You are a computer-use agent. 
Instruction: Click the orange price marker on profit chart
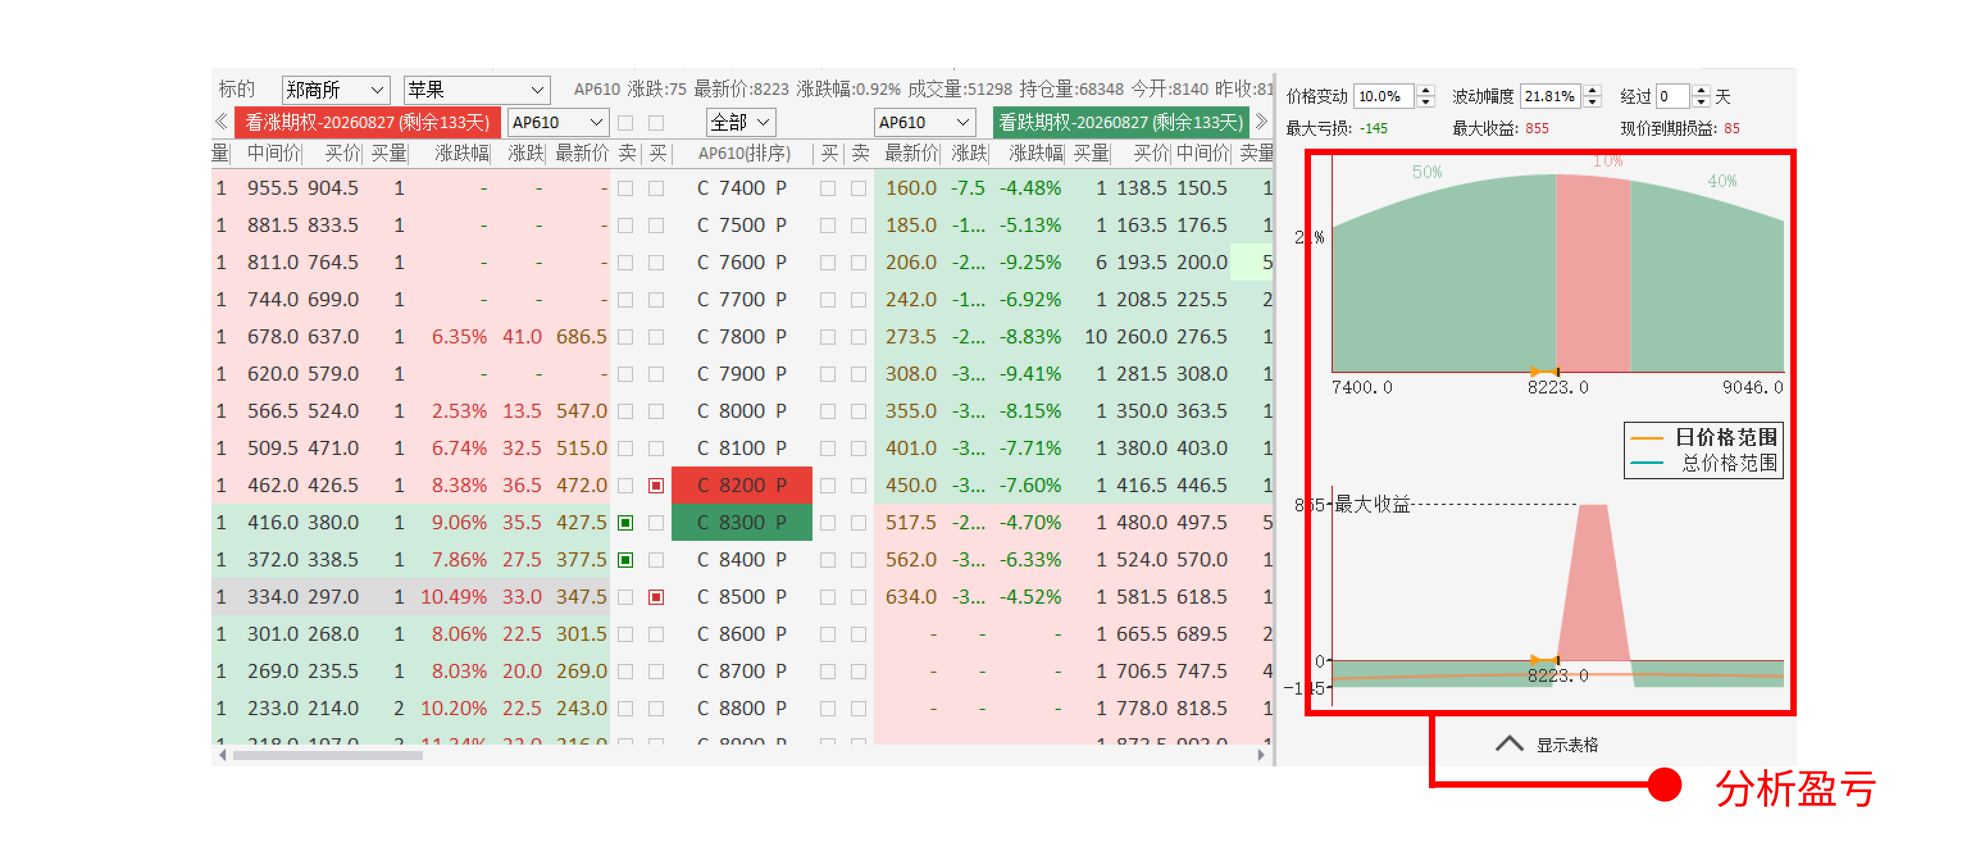[1544, 660]
